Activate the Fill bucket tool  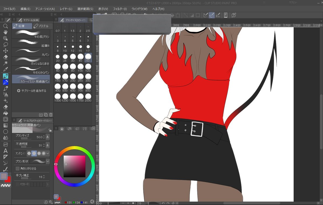(5, 113)
